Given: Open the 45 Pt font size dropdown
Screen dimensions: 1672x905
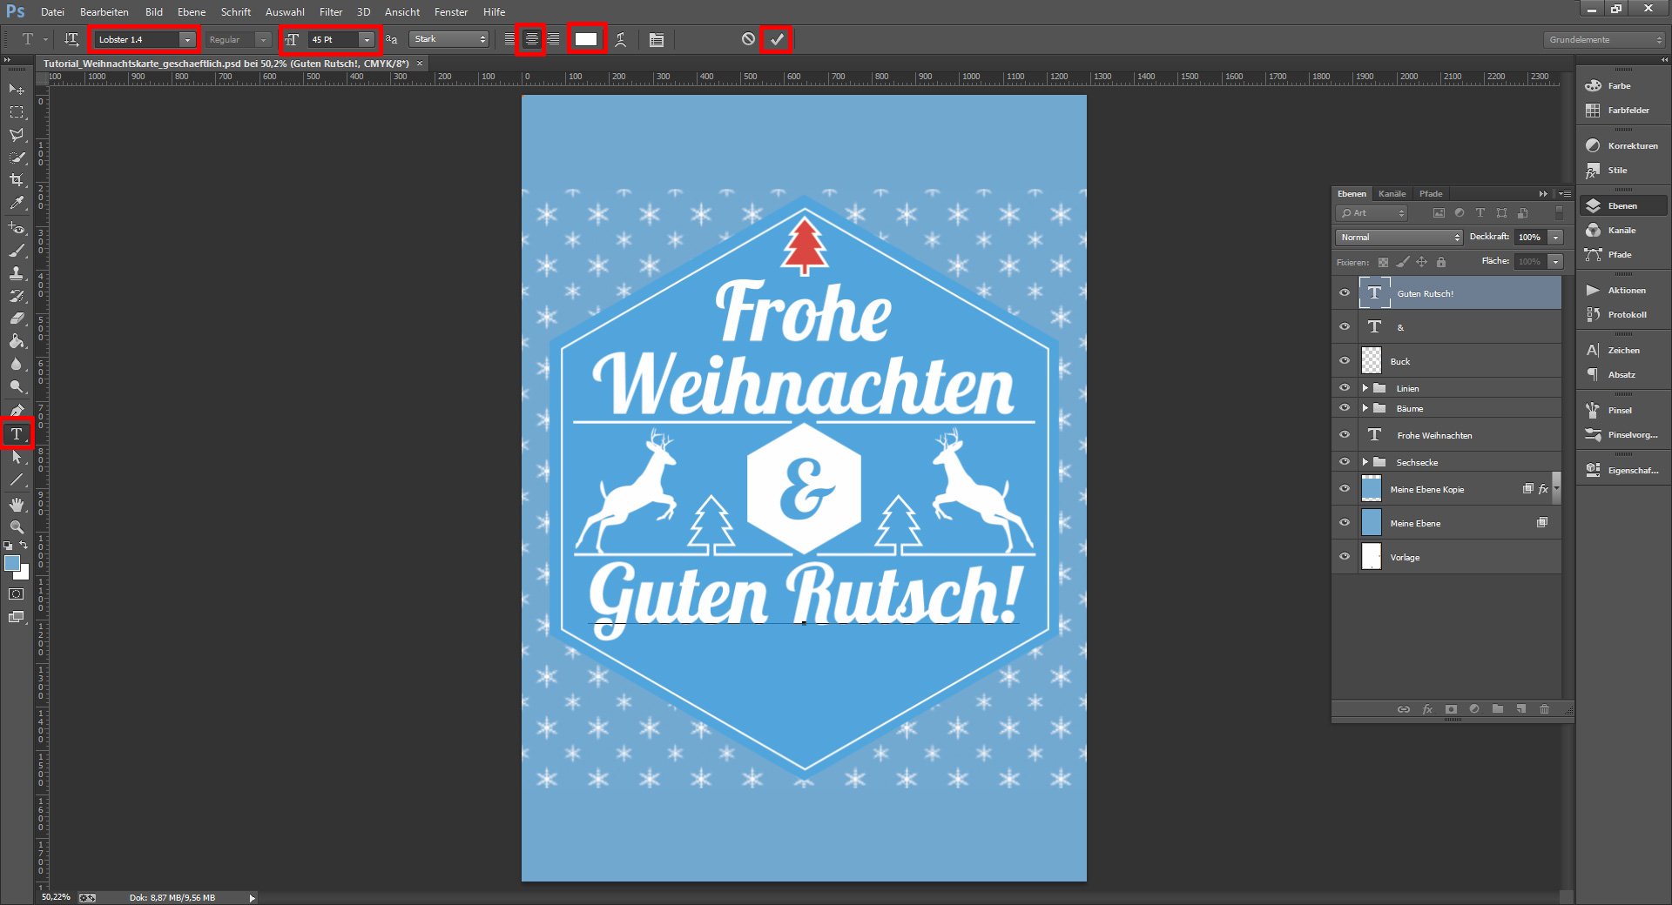Looking at the screenshot, I should [x=366, y=39].
